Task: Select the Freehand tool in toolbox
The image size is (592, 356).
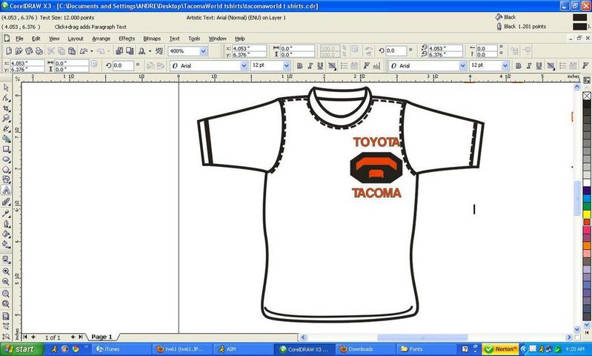Action: click(6, 129)
